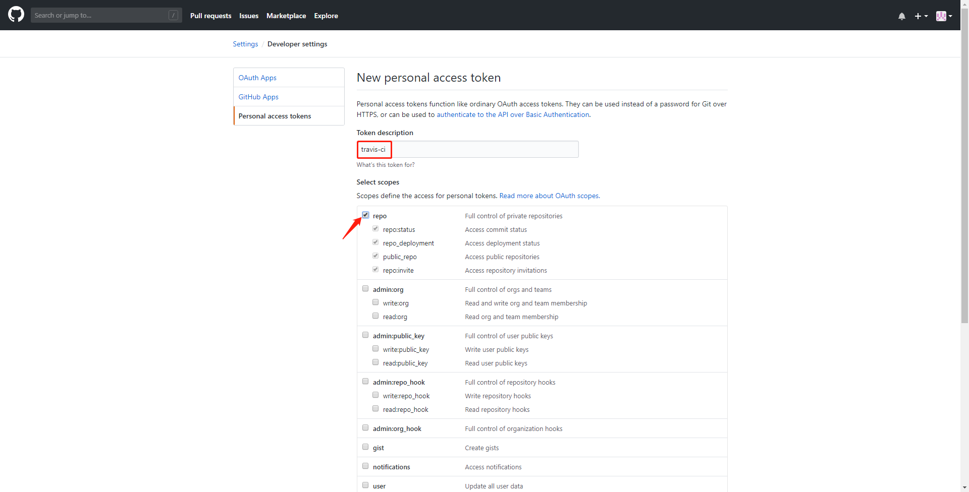Uncheck the repo scope checkbox
This screenshot has width=969, height=492.
pos(365,215)
